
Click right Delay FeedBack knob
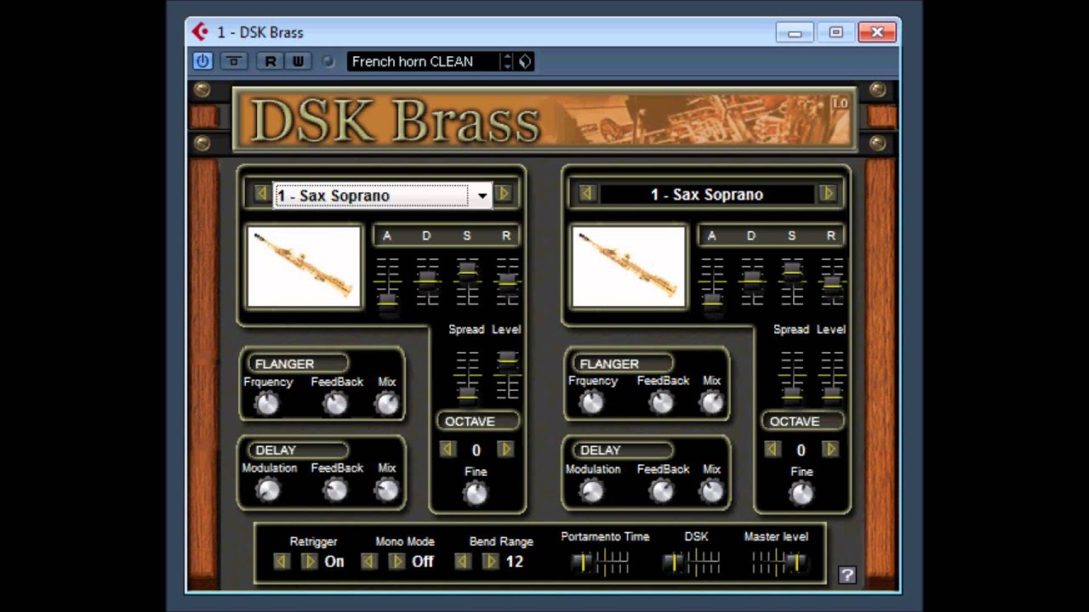(x=661, y=490)
